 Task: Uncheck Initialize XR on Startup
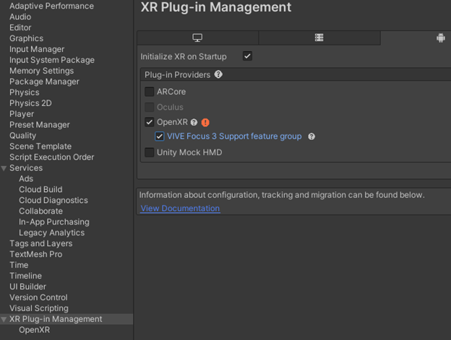247,56
